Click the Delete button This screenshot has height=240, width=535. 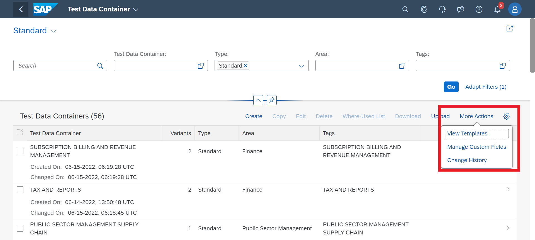[x=324, y=116]
